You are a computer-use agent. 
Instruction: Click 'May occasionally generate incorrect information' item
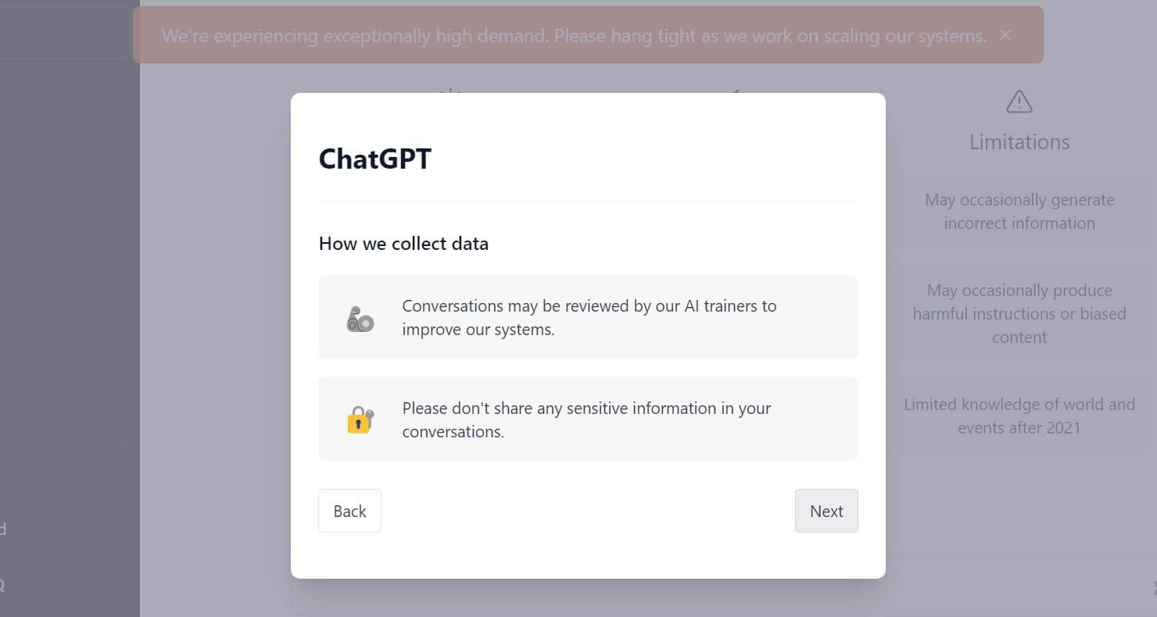pos(1019,211)
